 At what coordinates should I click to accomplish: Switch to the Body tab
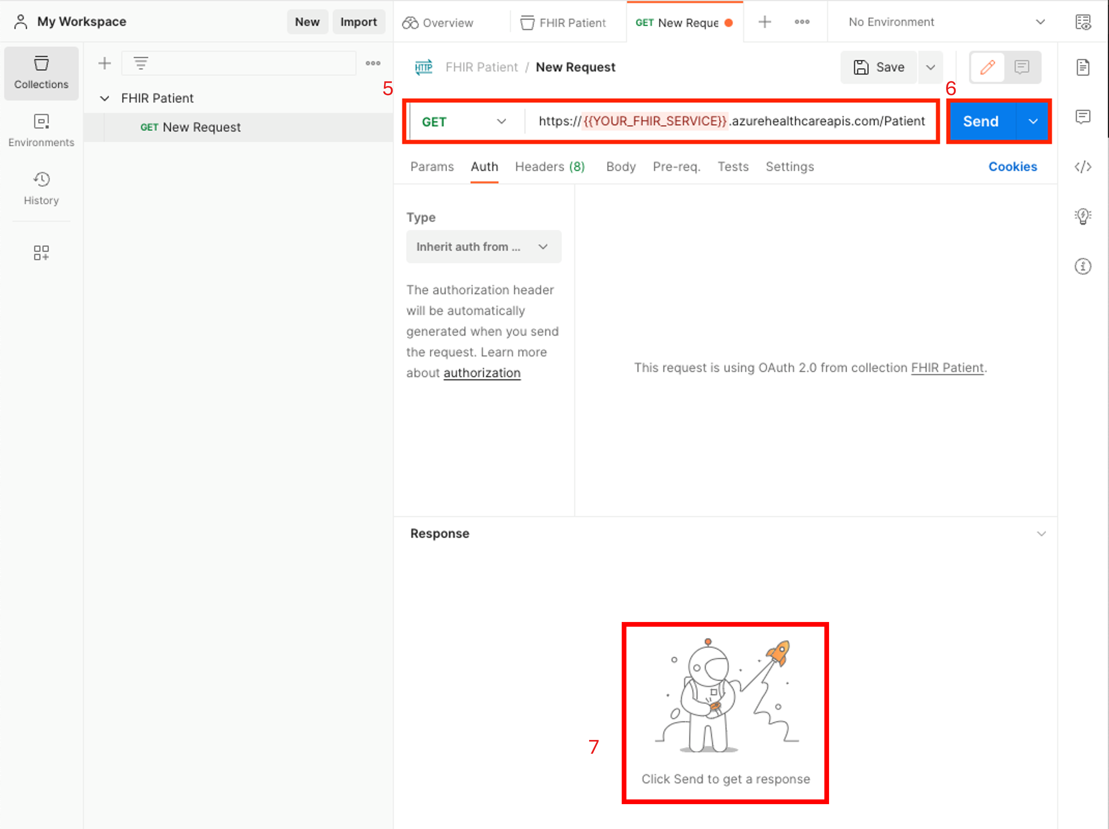point(620,167)
